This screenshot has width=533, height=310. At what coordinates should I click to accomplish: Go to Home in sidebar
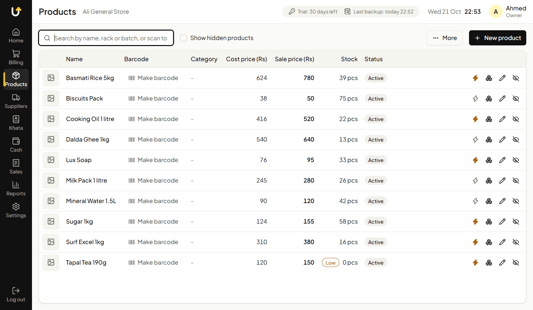point(16,36)
